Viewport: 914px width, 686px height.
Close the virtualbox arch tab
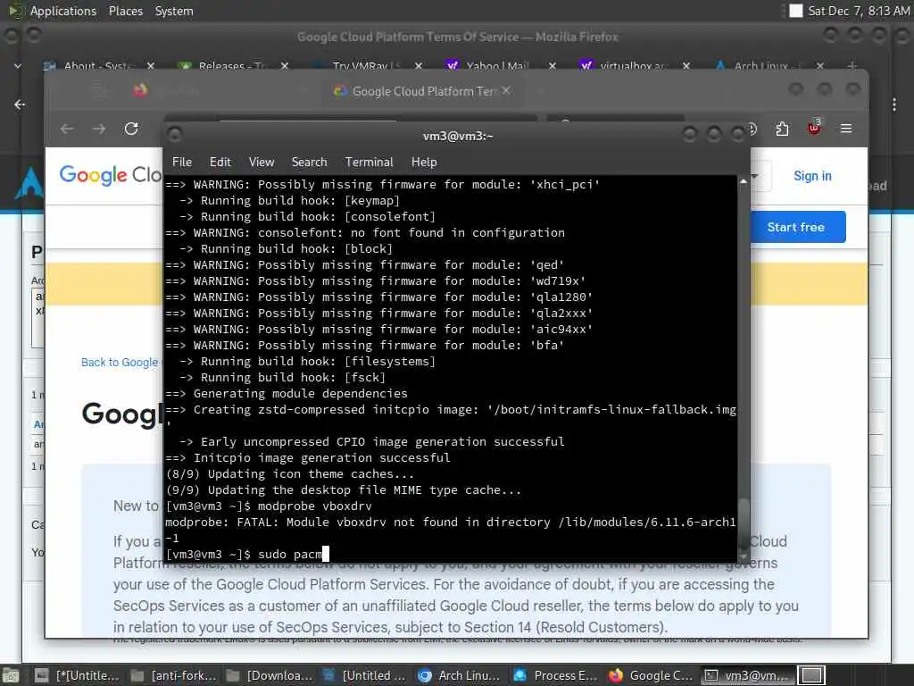686,66
